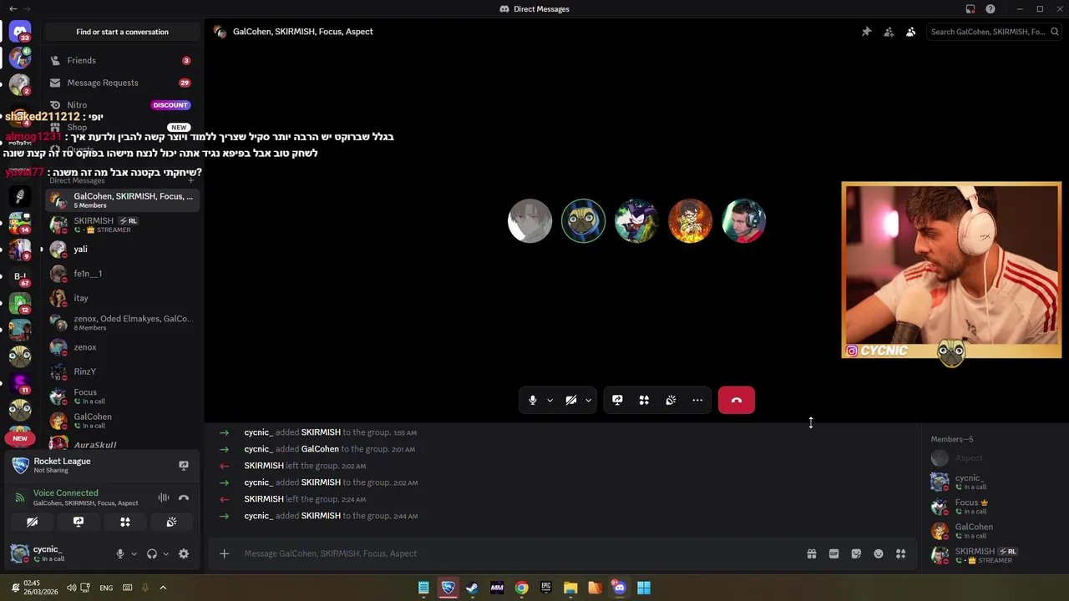Image resolution: width=1069 pixels, height=601 pixels.
Task: Open direct message with fe1n__1
Action: point(123,274)
